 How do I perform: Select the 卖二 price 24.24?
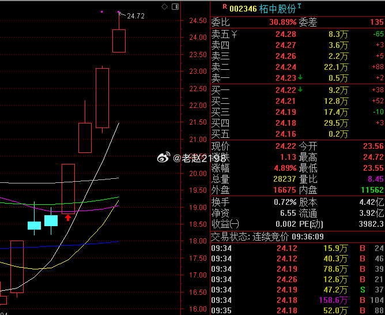pyautogui.click(x=286, y=67)
